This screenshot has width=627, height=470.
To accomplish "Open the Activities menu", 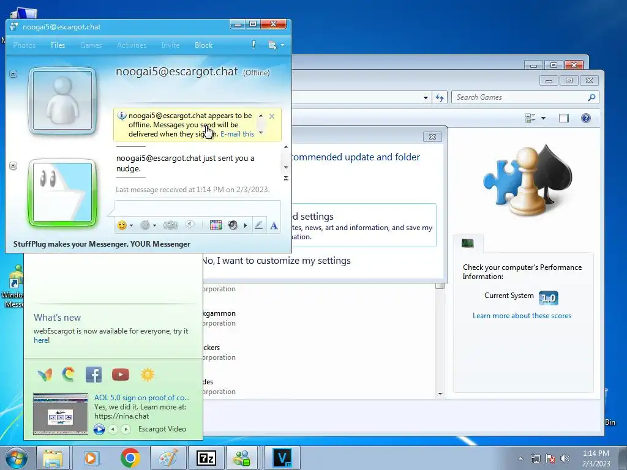I will tap(132, 45).
